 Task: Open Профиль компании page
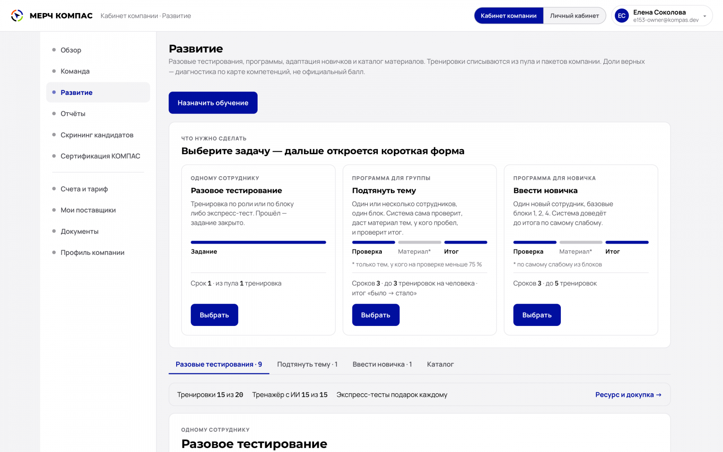point(98,253)
